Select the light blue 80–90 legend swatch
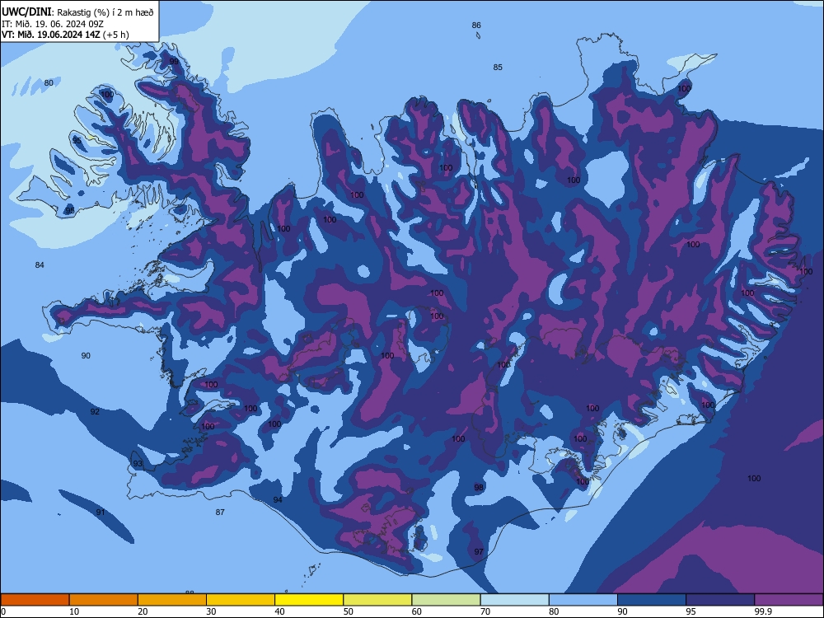824x618 pixels. pos(583,600)
